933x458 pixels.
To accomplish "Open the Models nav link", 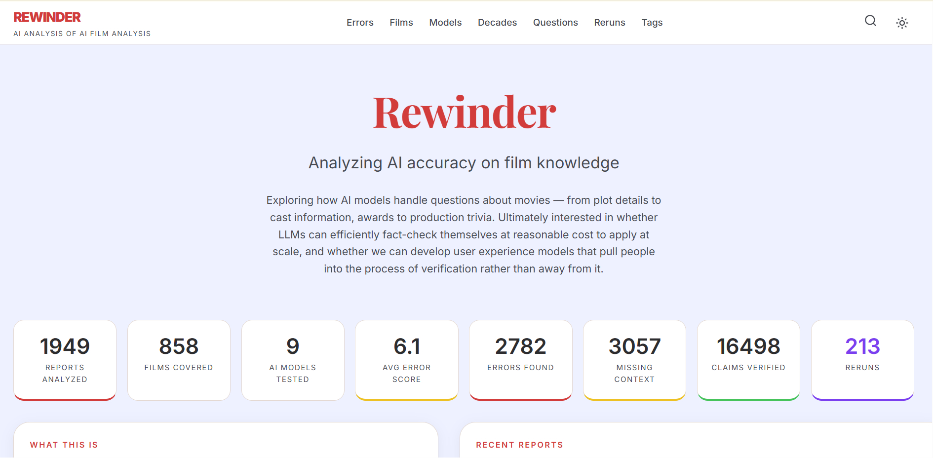I will (x=445, y=23).
